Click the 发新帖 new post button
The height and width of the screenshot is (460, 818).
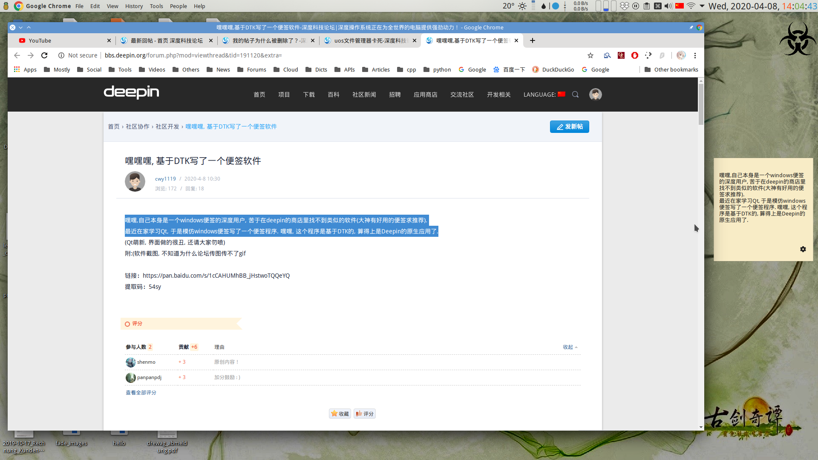coord(569,126)
